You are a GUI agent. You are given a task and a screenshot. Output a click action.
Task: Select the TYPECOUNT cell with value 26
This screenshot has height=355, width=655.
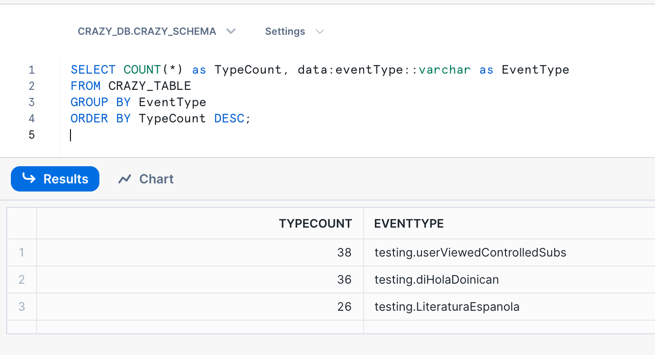pyautogui.click(x=200, y=307)
